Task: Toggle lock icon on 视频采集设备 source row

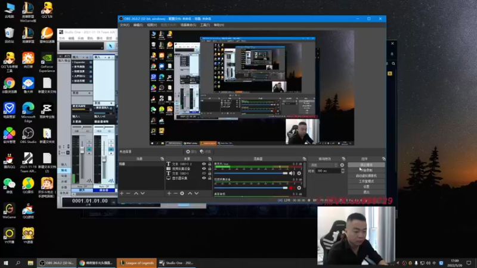Action: [x=209, y=169]
